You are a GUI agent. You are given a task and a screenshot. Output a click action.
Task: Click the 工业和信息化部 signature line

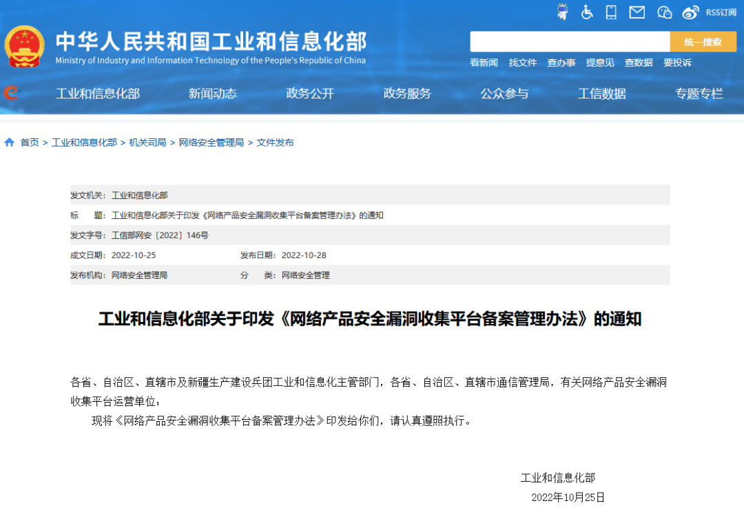pyautogui.click(x=557, y=478)
